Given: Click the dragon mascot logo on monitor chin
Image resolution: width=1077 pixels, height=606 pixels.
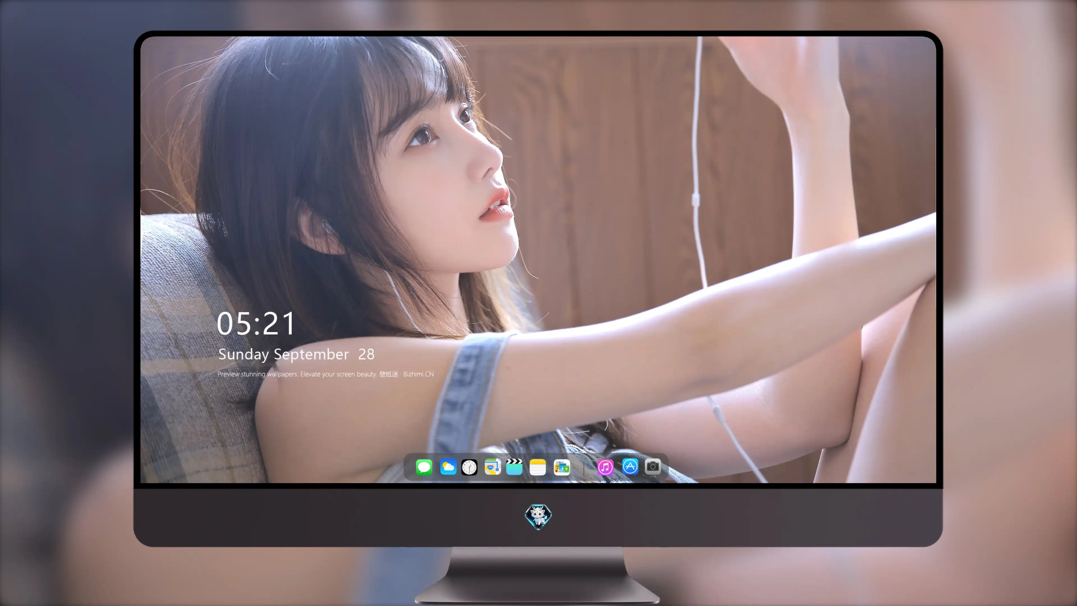Looking at the screenshot, I should pyautogui.click(x=538, y=517).
